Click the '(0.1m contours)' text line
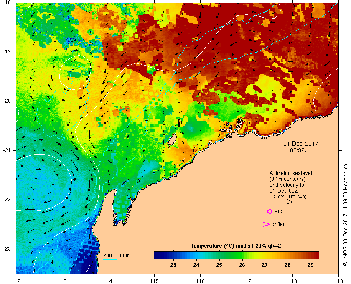This screenshot has width=351, height=284. [x=287, y=179]
